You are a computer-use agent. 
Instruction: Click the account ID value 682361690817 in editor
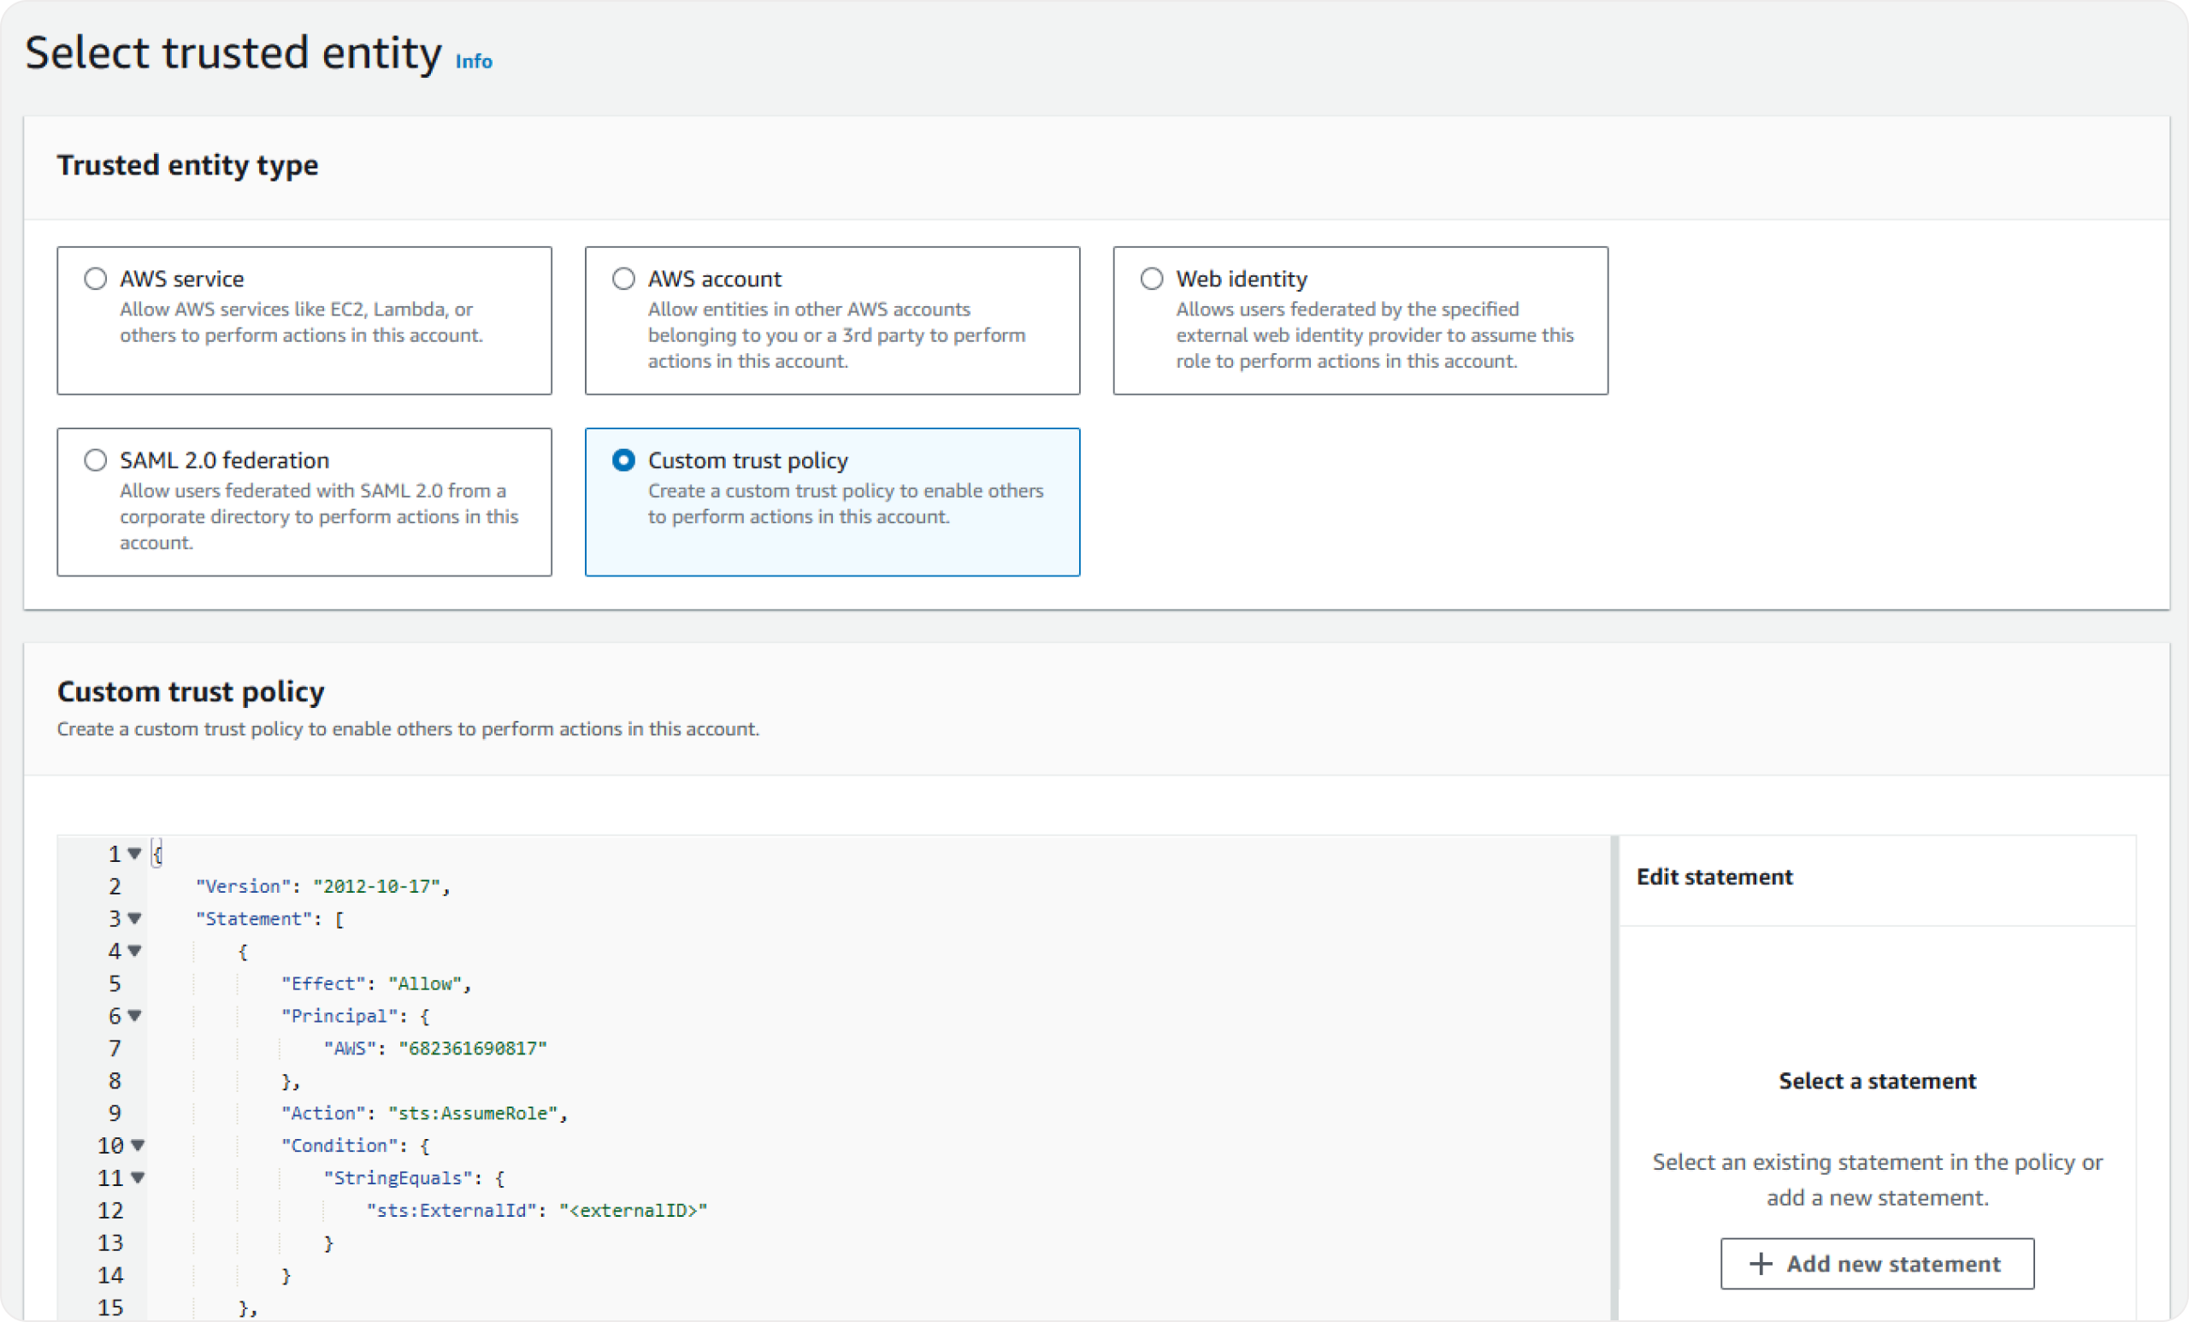473,1048
